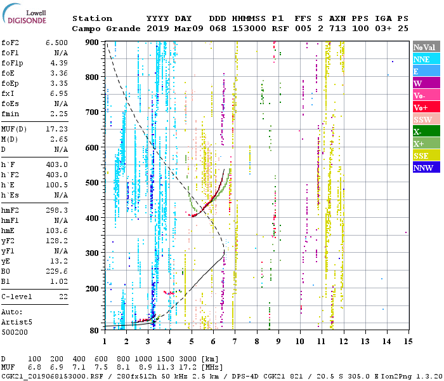Click the day-of-year value 068

(x=218, y=29)
